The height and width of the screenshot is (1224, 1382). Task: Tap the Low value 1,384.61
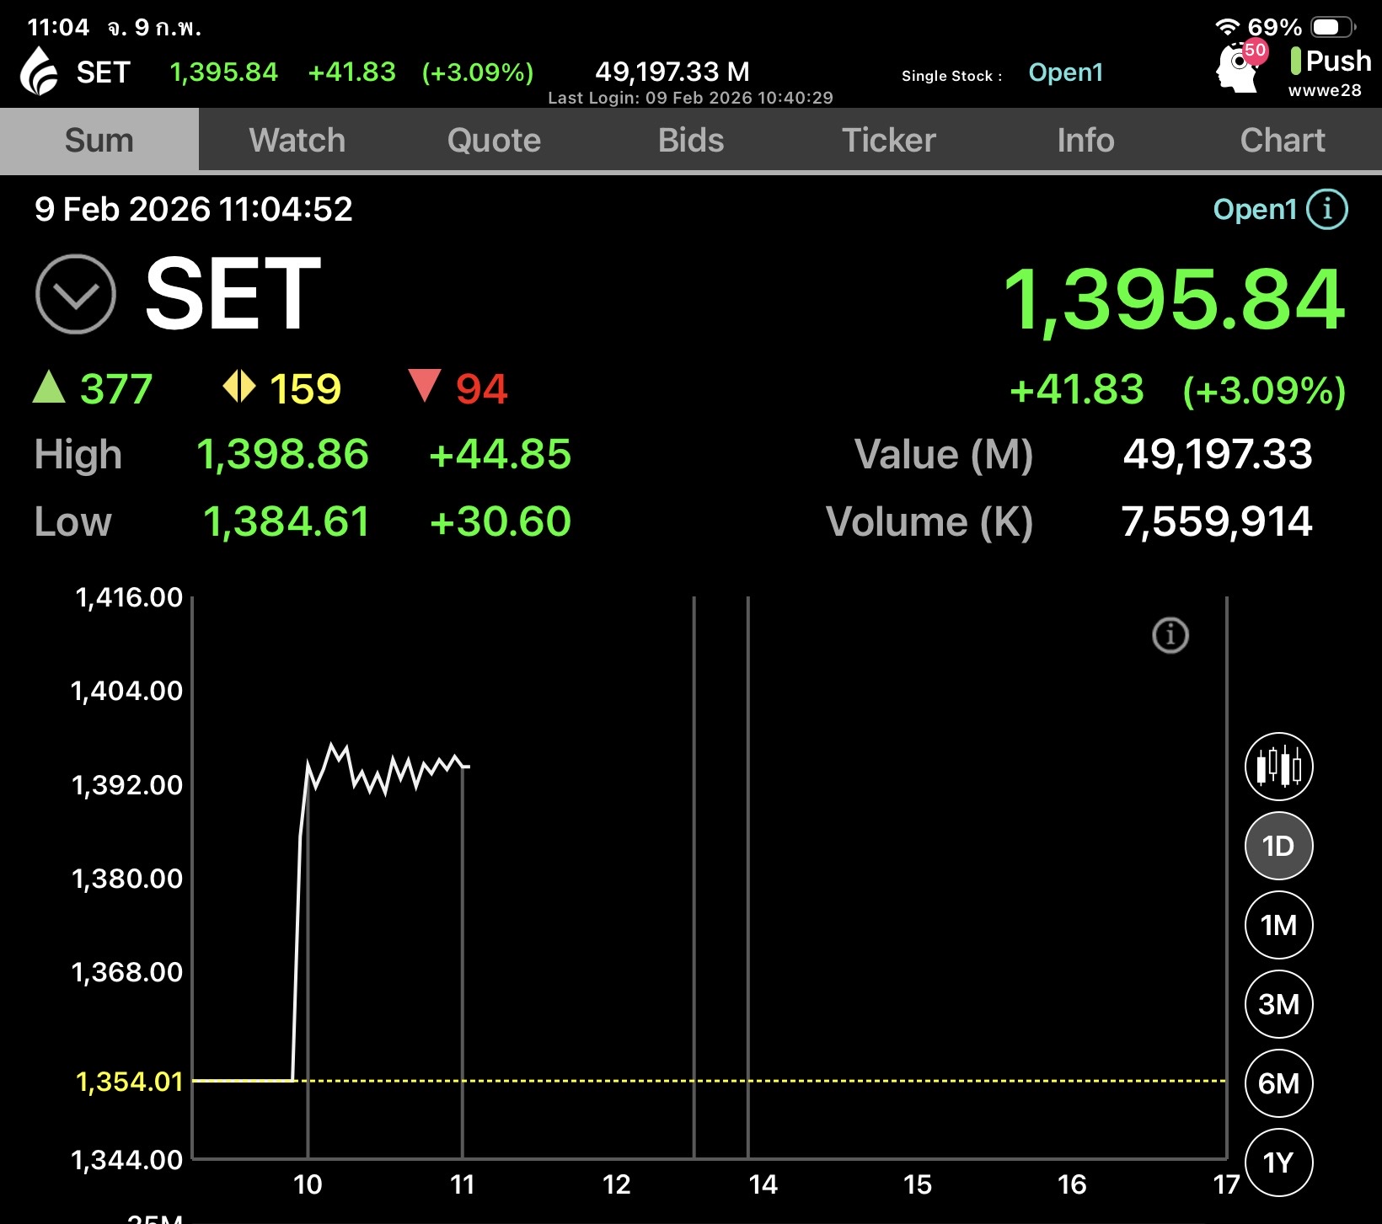[x=287, y=521]
